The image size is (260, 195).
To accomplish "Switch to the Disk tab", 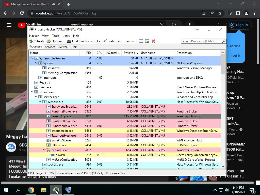I will pyautogui.click(x=74, y=47).
